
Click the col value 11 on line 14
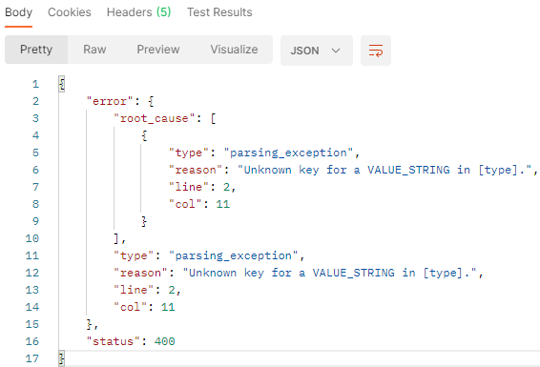168,307
